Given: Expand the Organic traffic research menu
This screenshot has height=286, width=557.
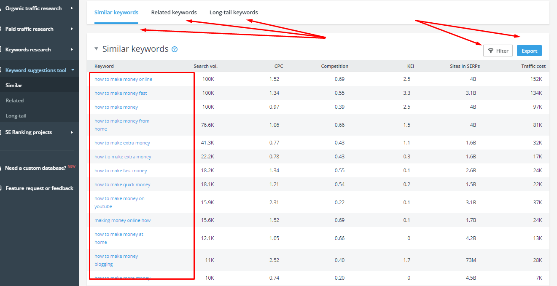Looking at the screenshot, I should pyautogui.click(x=72, y=8).
